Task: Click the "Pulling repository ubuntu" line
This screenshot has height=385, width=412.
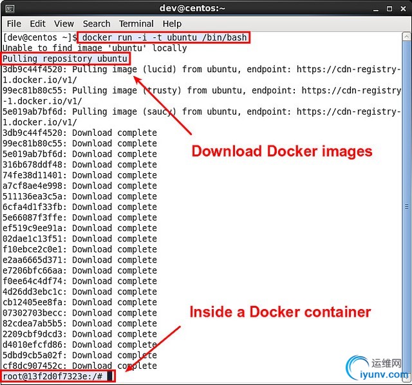Action: pyautogui.click(x=65, y=59)
